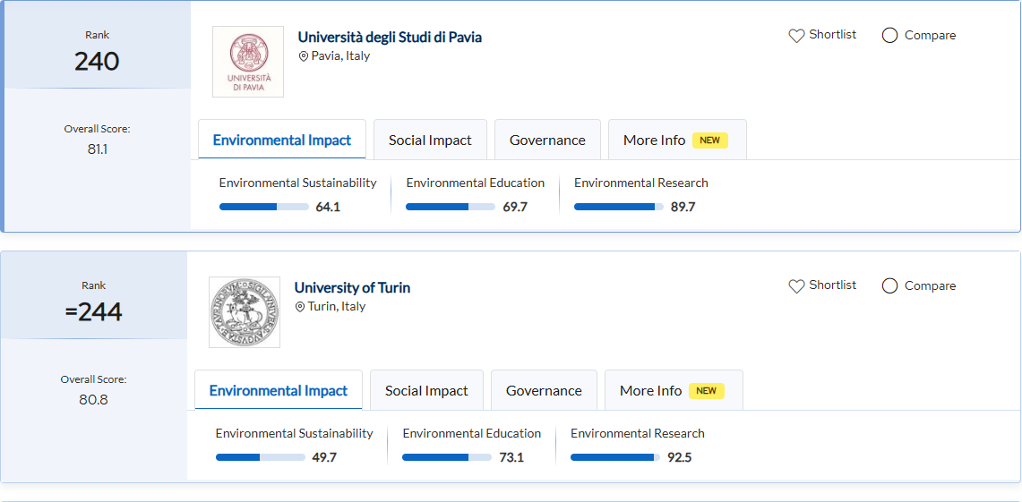Viewport: 1022px width, 502px height.
Task: Switch to Governance tab for Turin
Action: pyautogui.click(x=544, y=391)
